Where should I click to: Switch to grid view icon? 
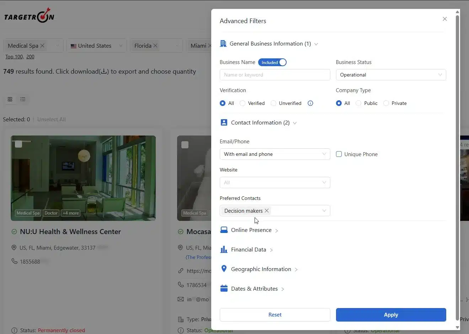click(10, 99)
